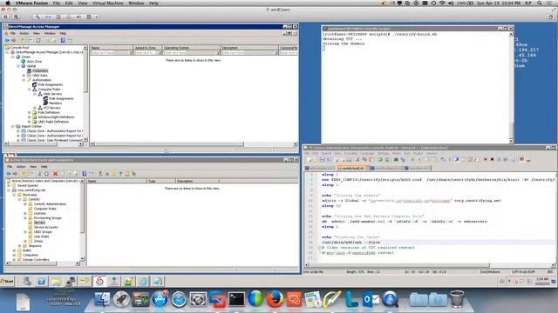This screenshot has height=313, width=558.
Task: Click Notepad++ horizontal scrollbar
Action: [x=398, y=265]
